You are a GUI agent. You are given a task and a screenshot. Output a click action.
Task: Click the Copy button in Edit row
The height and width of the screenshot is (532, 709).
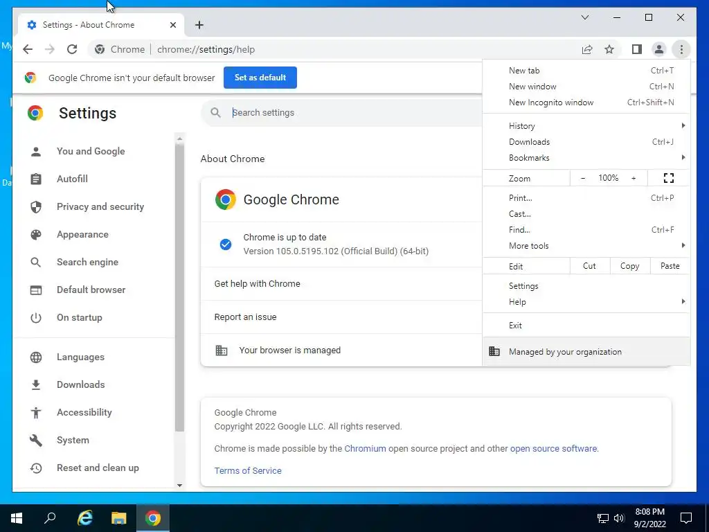click(630, 266)
